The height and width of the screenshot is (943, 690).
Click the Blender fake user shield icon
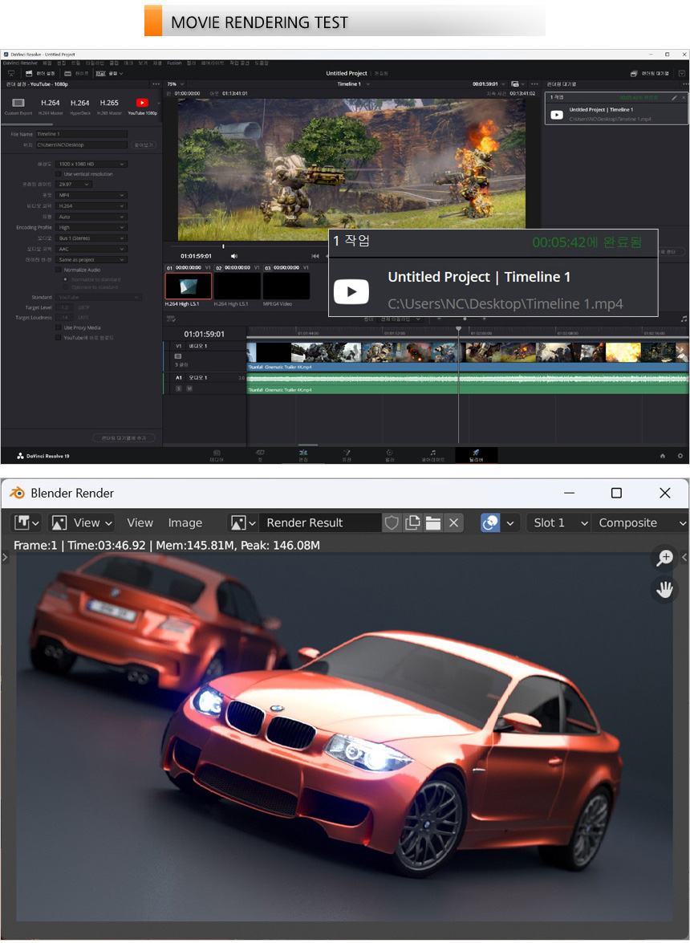(392, 522)
